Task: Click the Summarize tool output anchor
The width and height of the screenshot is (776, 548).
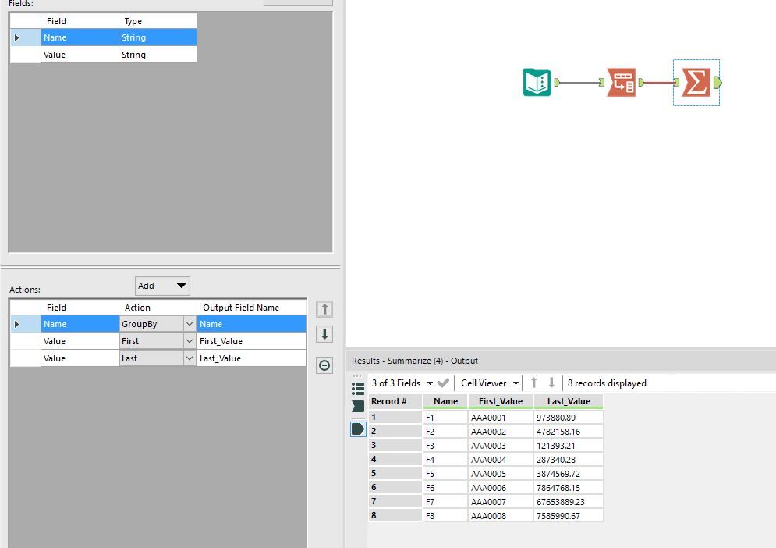Action: coord(718,83)
